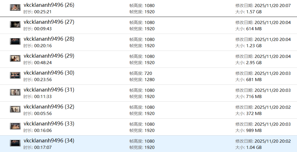Pick the film-strip icon for vkcklananh9496 (31)
Image resolution: width=297 pixels, height=152 pixels.
[15, 92]
